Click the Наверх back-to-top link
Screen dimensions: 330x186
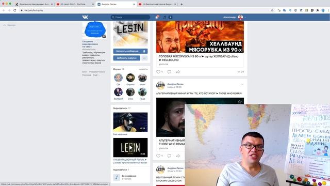pos(9,25)
